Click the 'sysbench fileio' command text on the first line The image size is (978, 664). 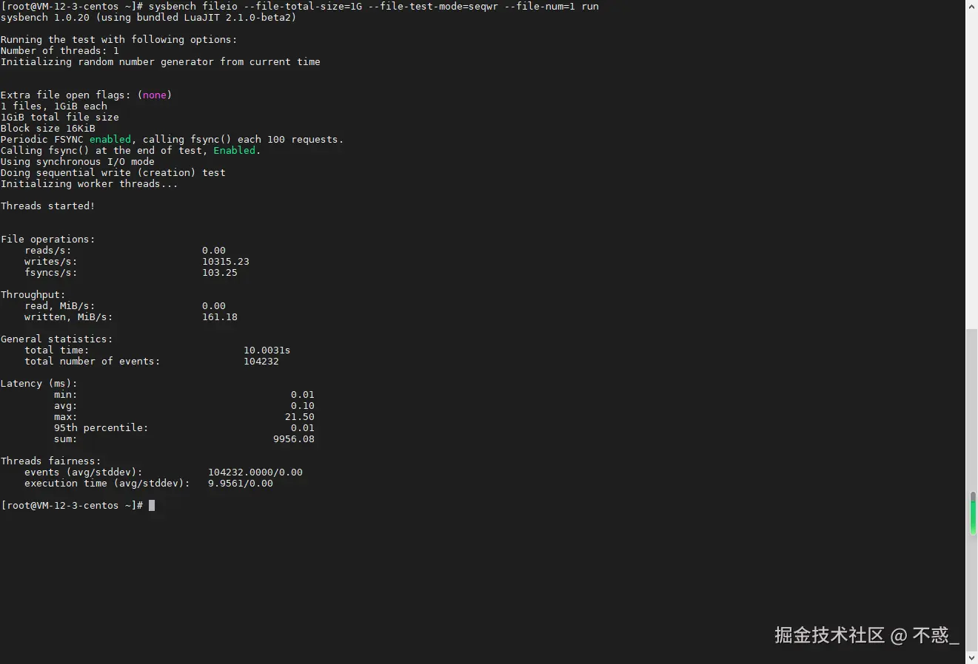point(193,6)
